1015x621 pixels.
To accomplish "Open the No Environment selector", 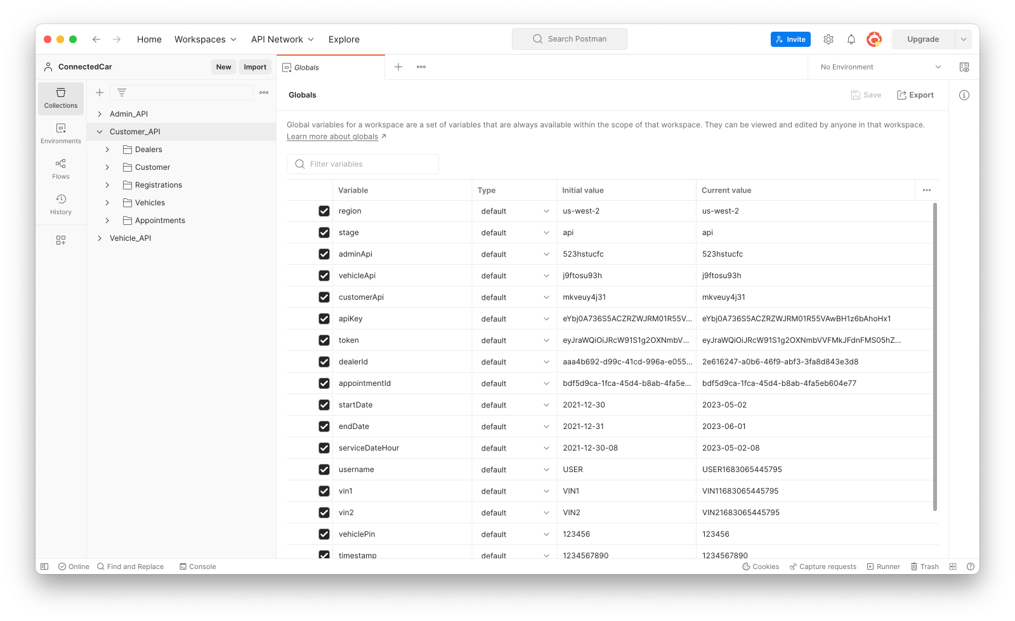I will 880,67.
